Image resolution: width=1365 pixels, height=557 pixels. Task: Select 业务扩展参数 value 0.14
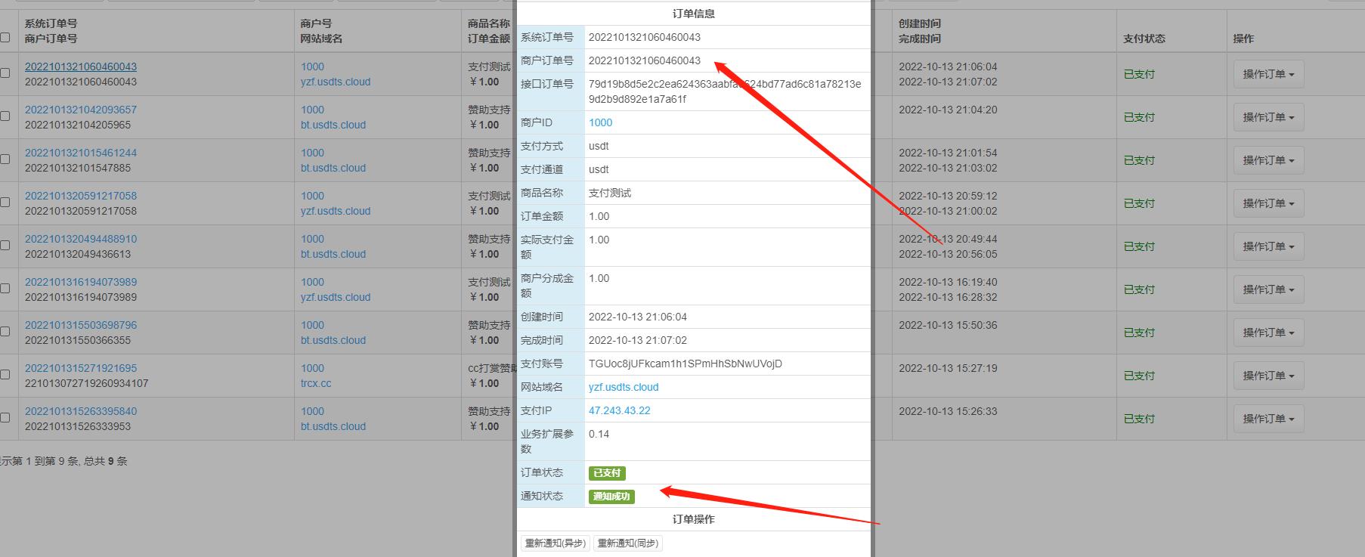(599, 434)
